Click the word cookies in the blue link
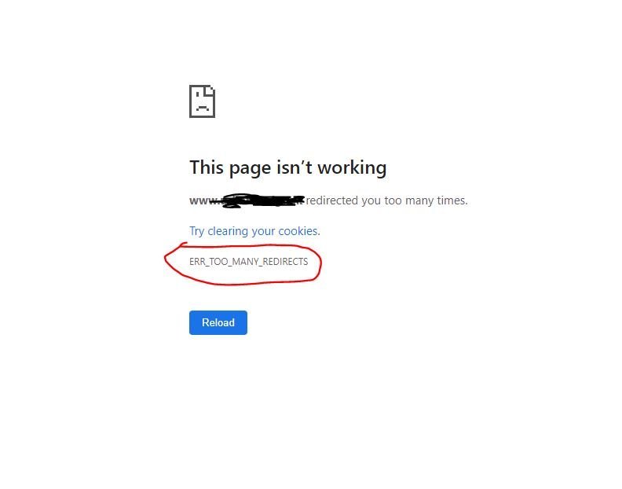Viewport: 622px width, 489px height. 299,231
